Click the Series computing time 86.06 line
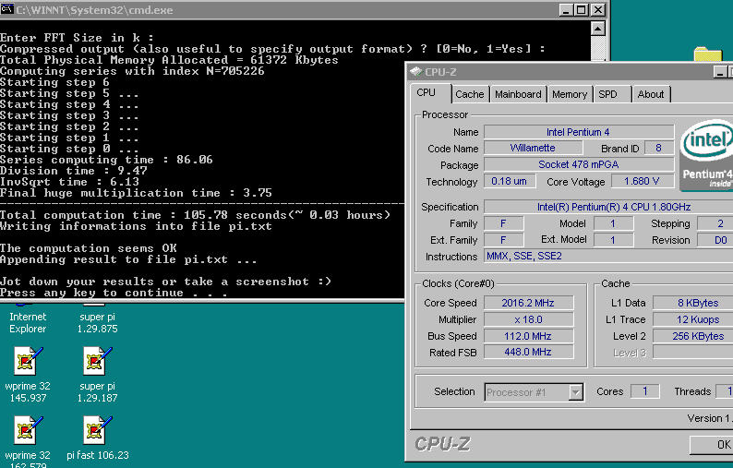This screenshot has height=468, width=733. (x=106, y=160)
